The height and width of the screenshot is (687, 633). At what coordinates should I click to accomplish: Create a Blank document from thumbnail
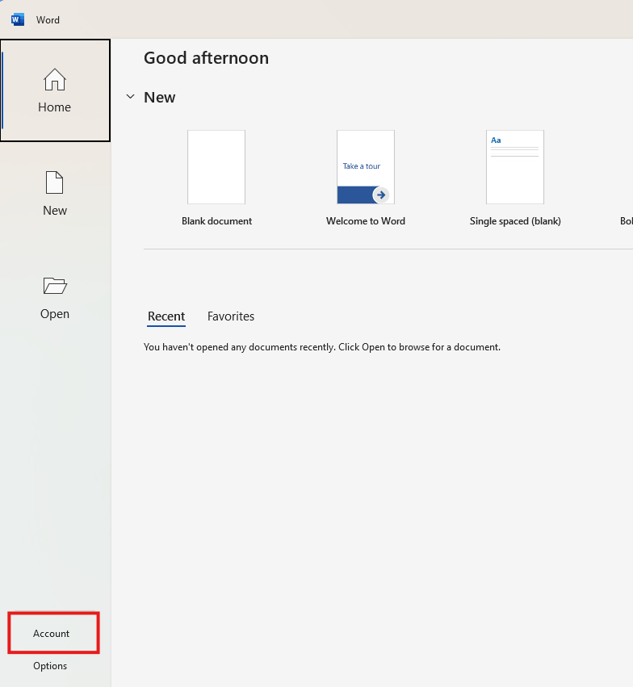point(216,167)
